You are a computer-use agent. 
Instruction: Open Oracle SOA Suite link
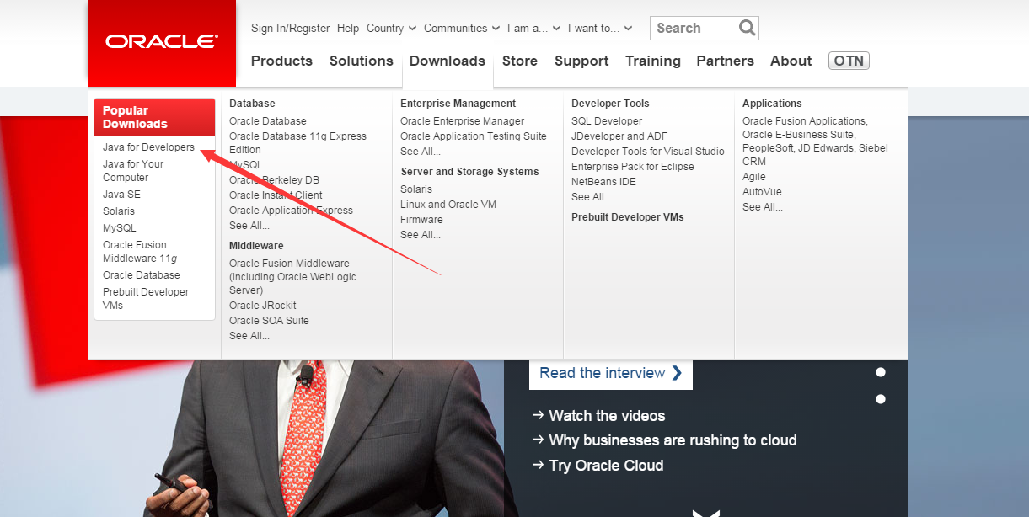pyautogui.click(x=269, y=321)
